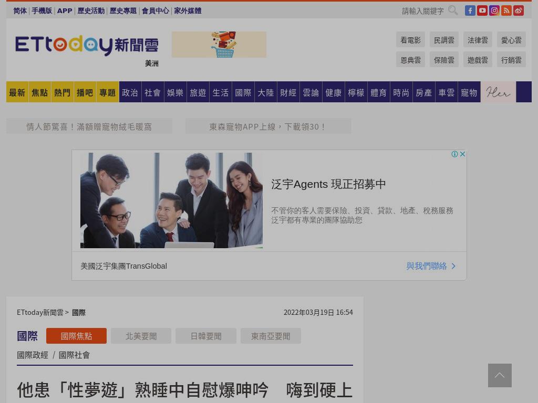The width and height of the screenshot is (538, 403).
Task: Click the 民調雲 button
Action: tap(444, 40)
